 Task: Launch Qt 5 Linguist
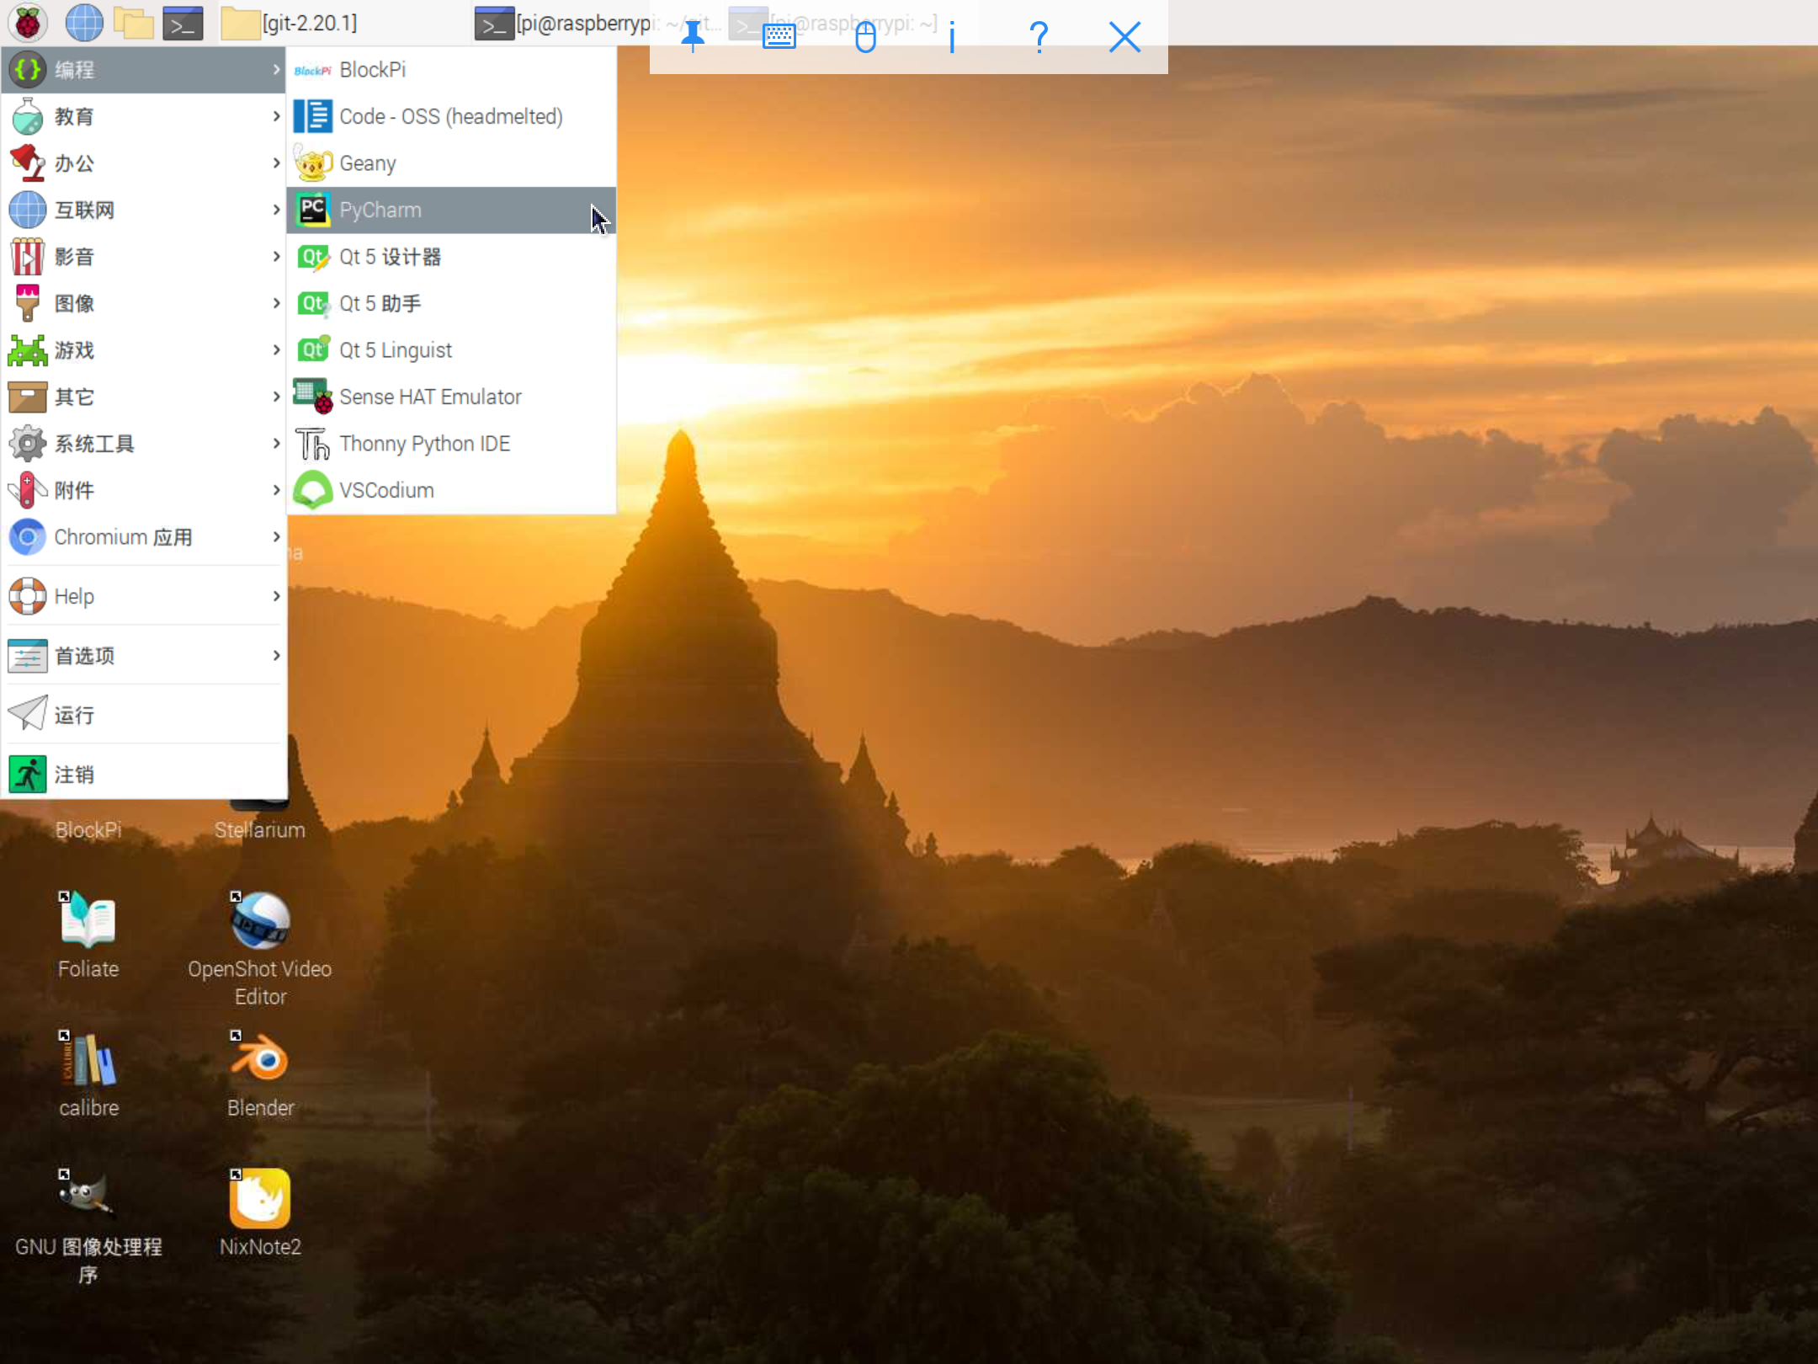tap(452, 350)
